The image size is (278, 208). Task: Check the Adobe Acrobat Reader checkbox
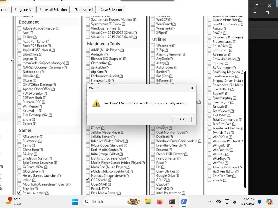(x=20, y=28)
